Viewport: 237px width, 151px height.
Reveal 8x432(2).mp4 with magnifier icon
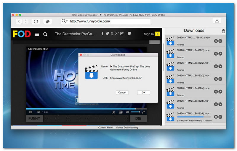[x=216, y=66]
